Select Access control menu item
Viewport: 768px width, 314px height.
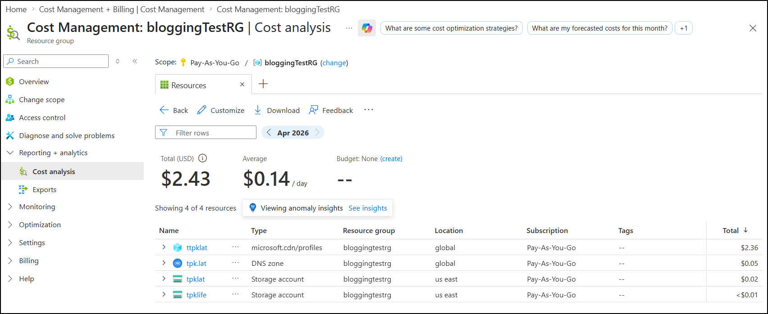click(42, 118)
